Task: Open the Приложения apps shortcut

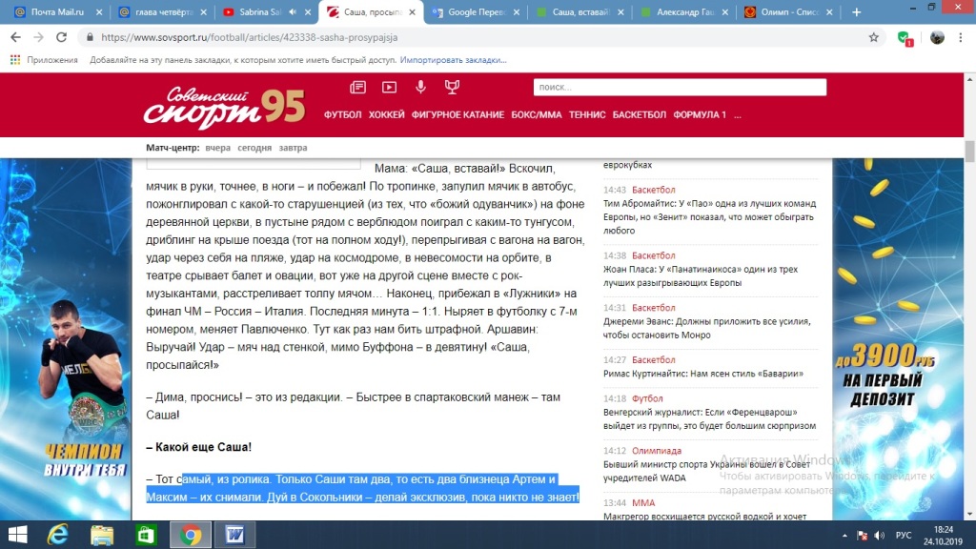Action: tap(44, 60)
